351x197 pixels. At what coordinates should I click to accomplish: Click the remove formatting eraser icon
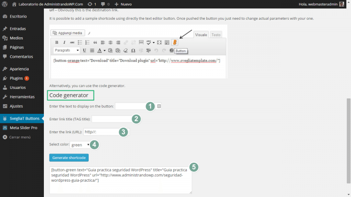coord(125,50)
